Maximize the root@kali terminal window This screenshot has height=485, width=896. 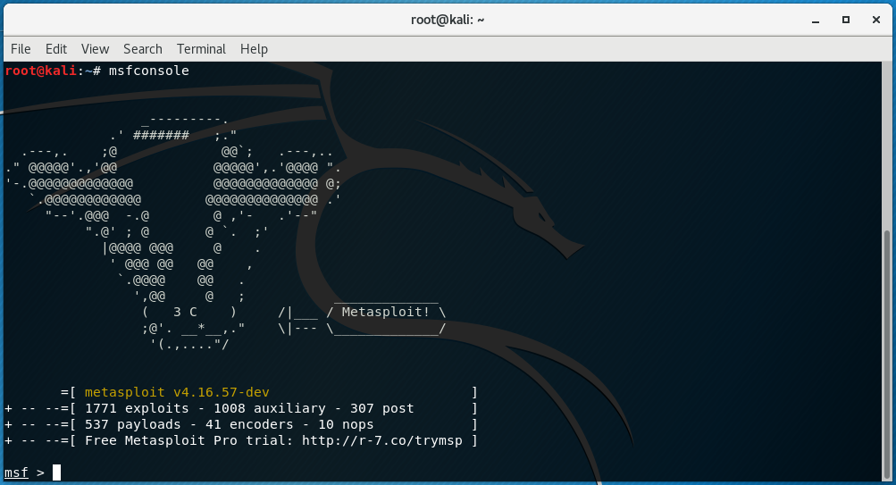click(846, 20)
